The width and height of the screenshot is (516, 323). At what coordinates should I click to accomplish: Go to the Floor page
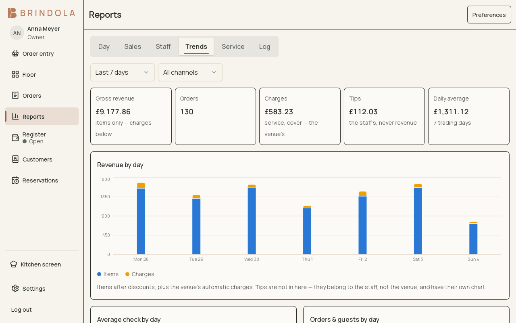click(42, 74)
